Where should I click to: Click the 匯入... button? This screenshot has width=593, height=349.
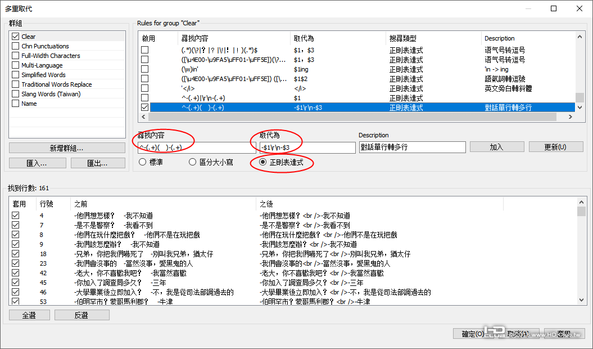(38, 163)
